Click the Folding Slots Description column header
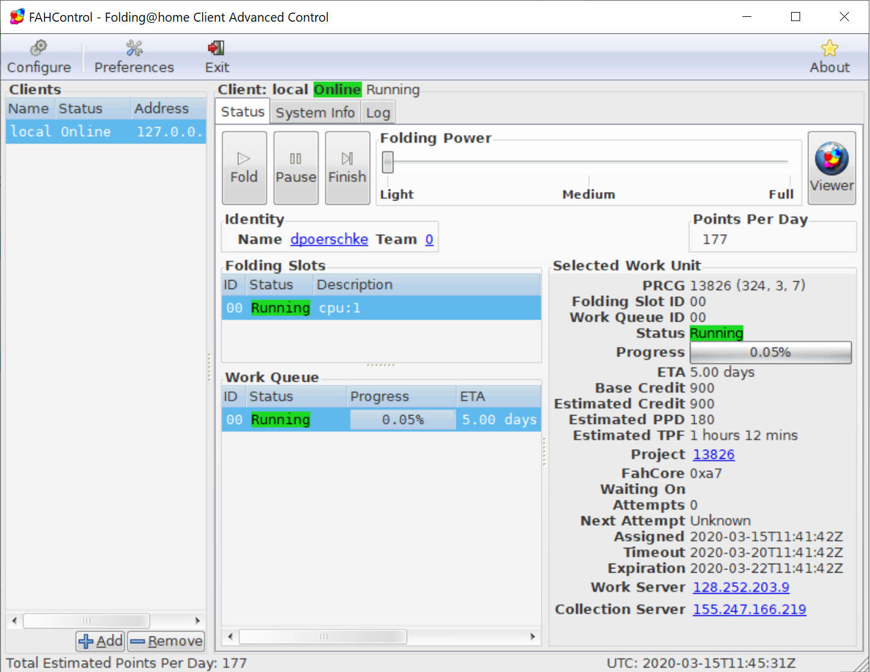The width and height of the screenshot is (870, 672). (427, 285)
